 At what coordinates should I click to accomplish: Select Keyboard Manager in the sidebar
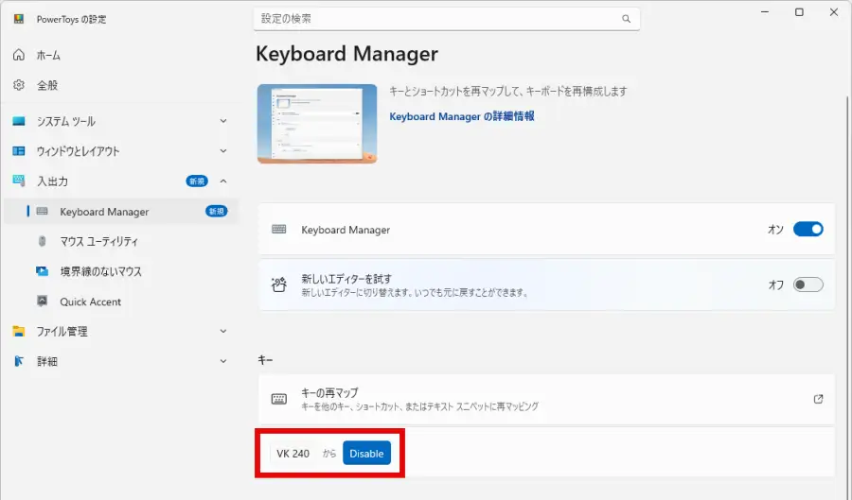(x=120, y=212)
